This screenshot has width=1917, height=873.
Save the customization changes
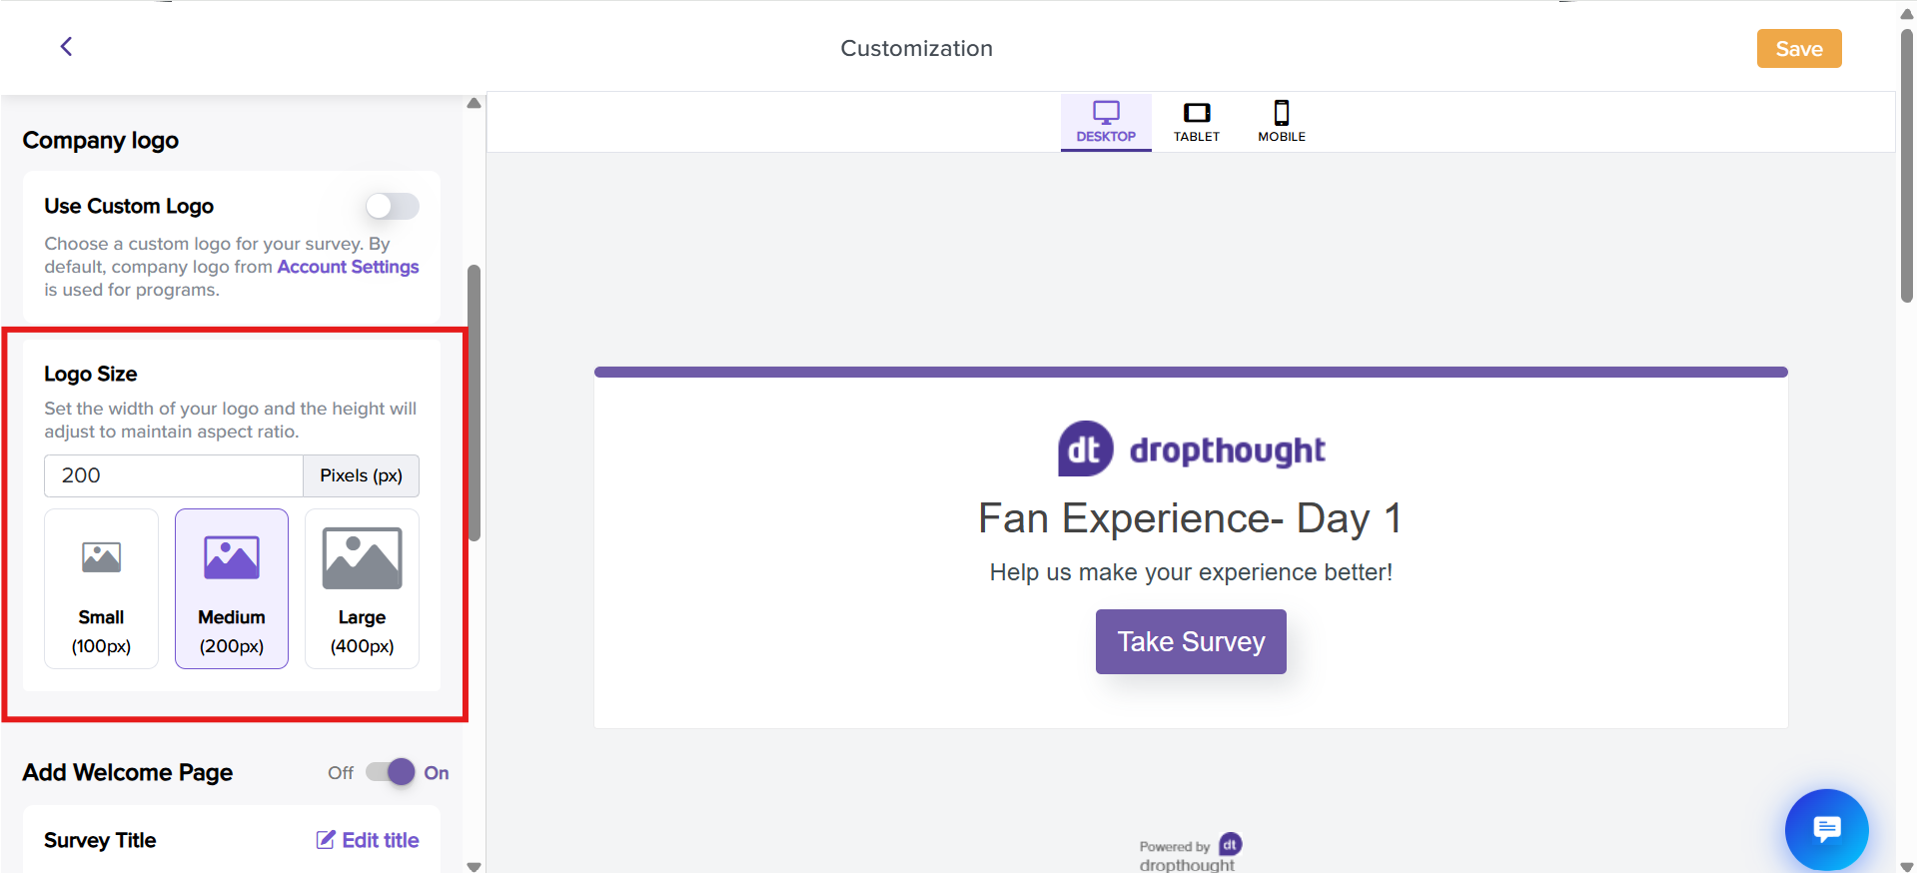pyautogui.click(x=1798, y=49)
